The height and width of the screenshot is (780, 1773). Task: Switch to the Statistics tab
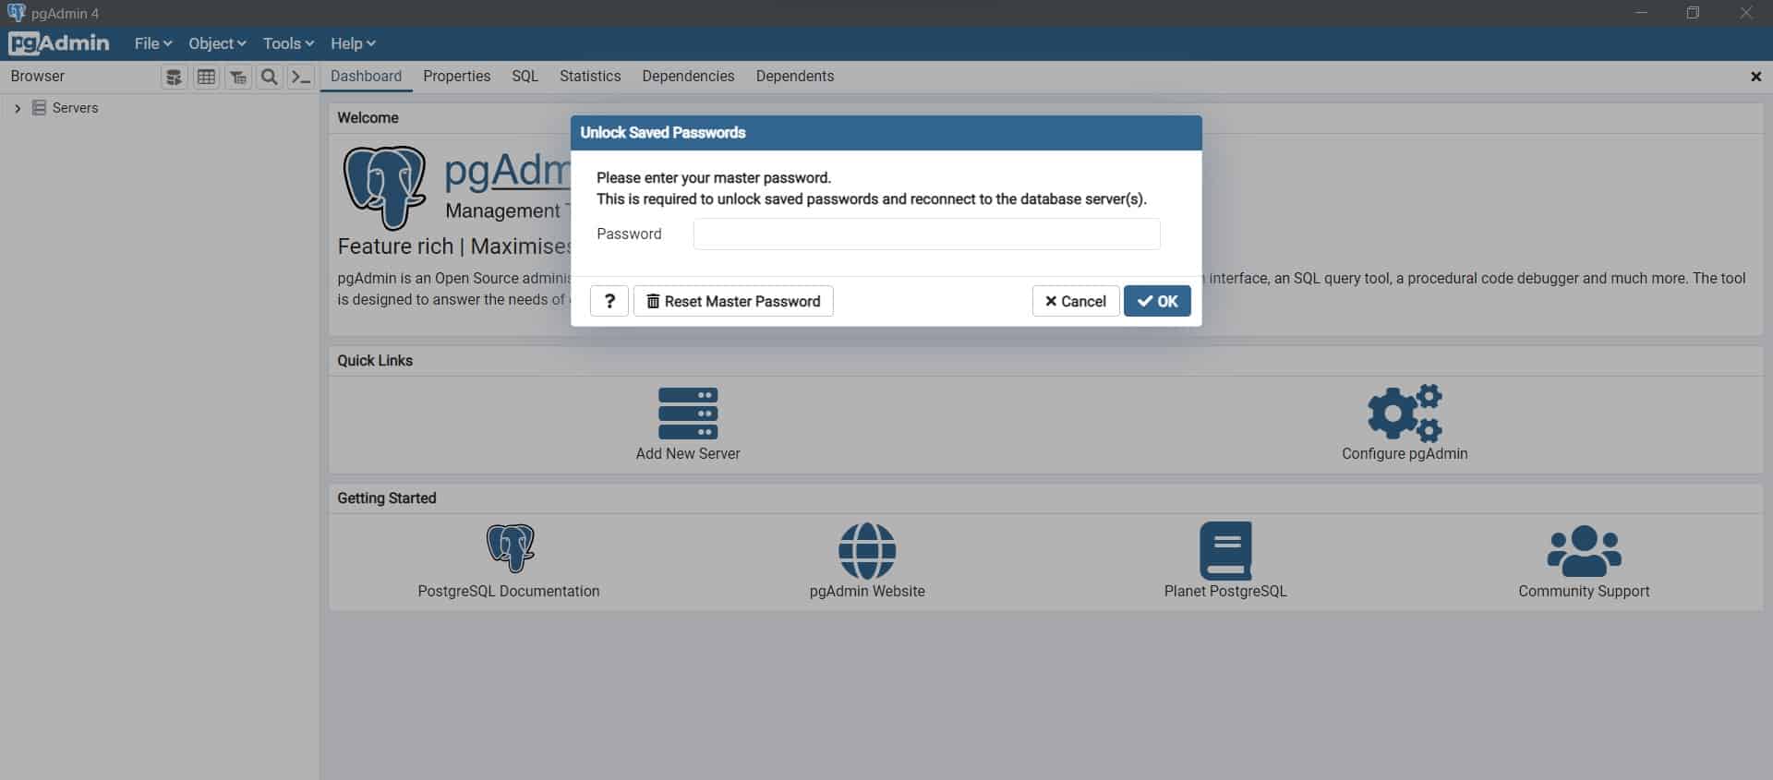(590, 77)
